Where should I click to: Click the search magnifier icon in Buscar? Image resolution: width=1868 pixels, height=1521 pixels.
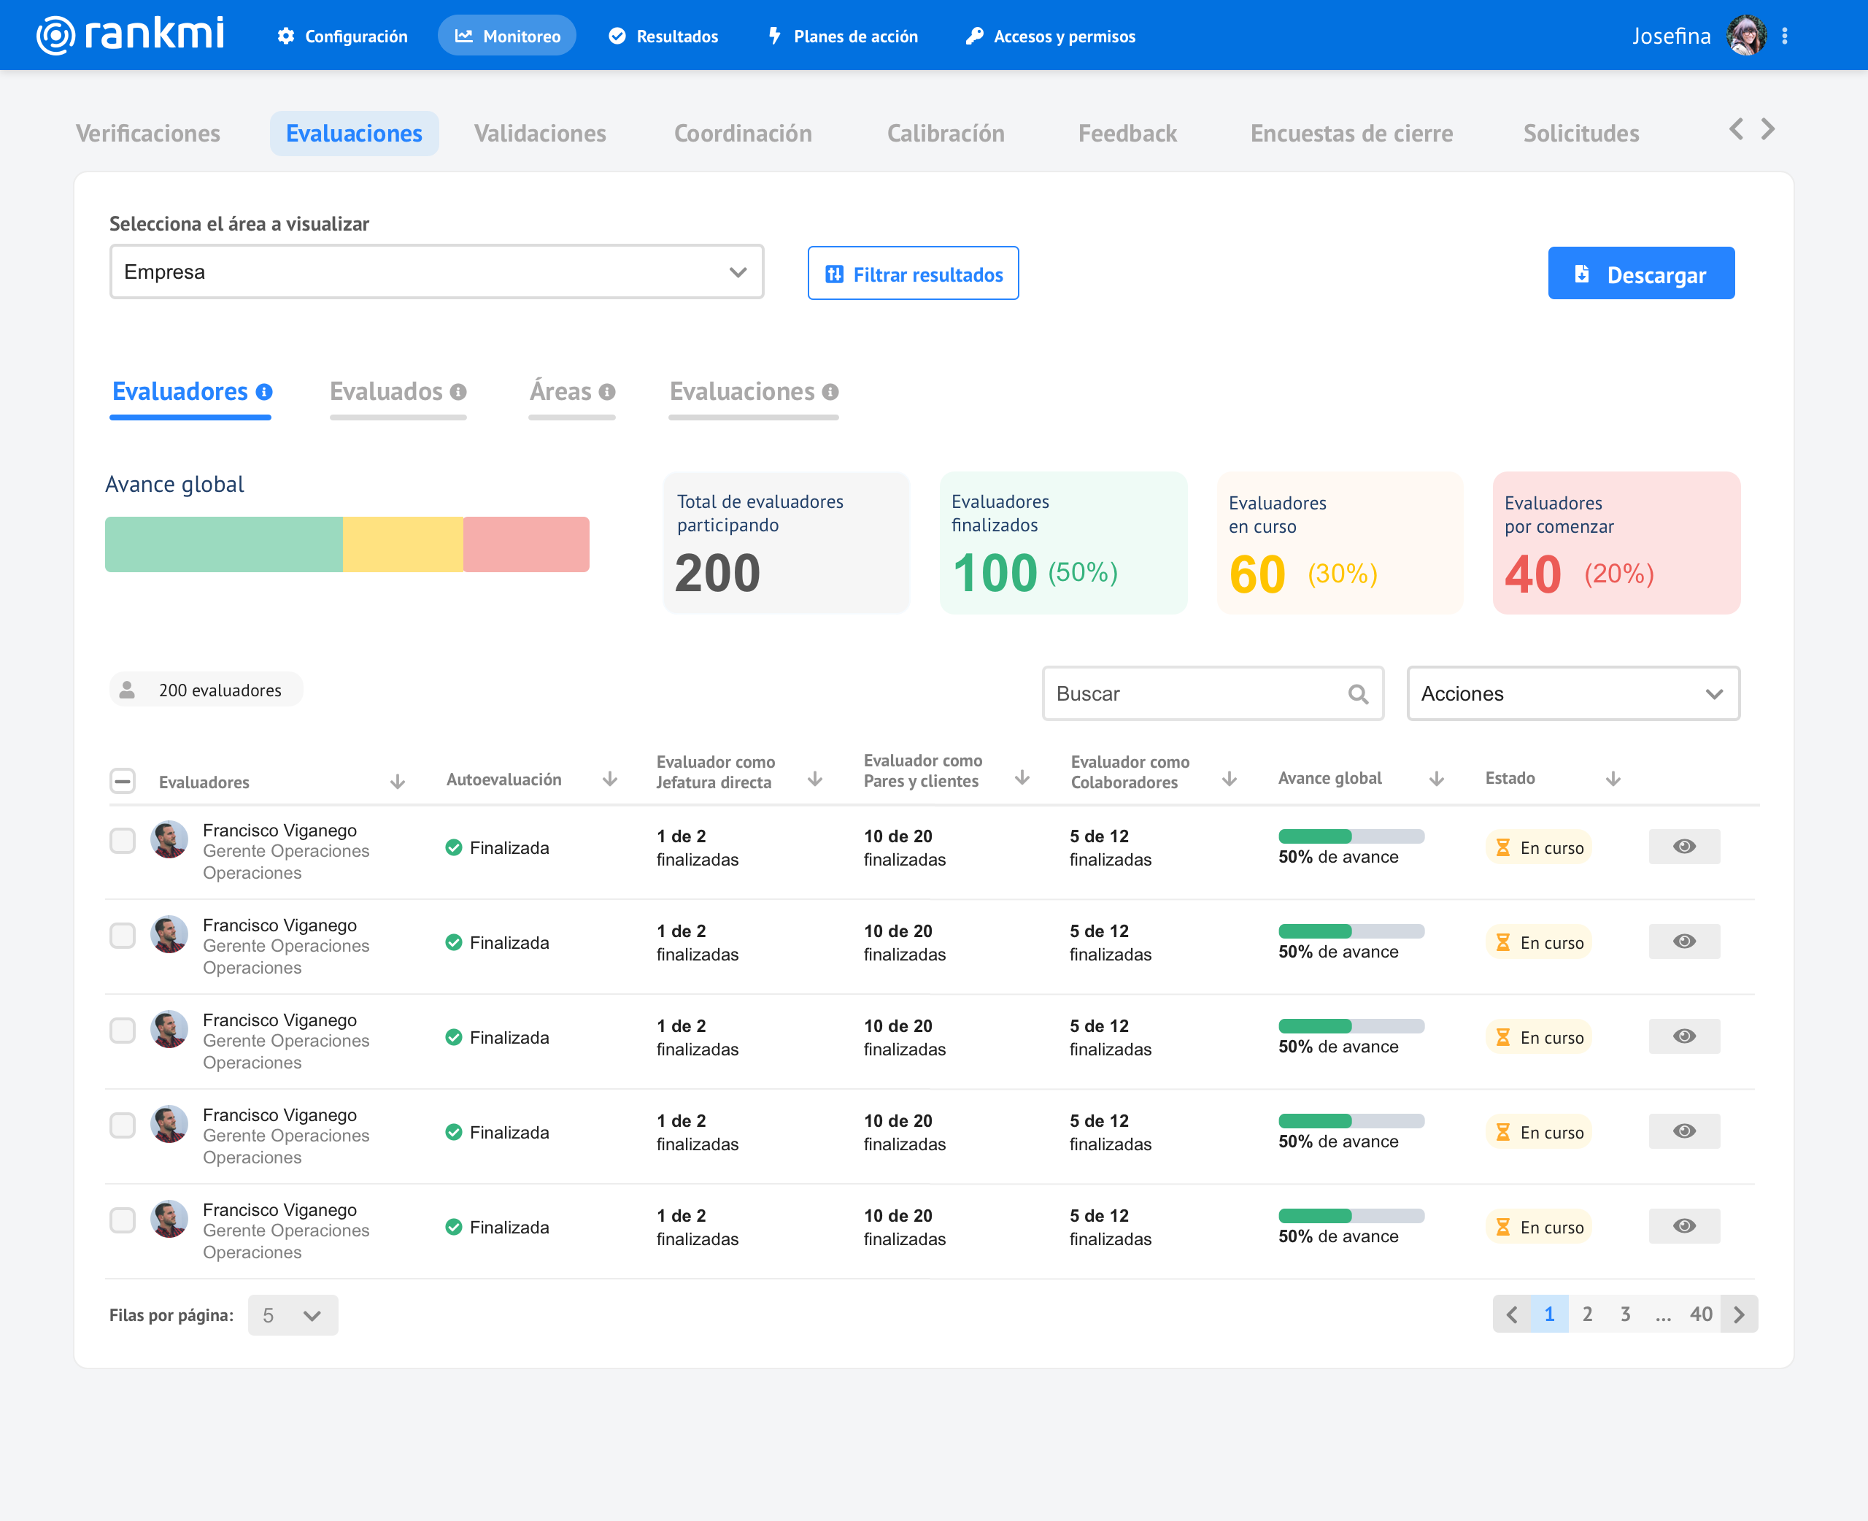click(1358, 694)
